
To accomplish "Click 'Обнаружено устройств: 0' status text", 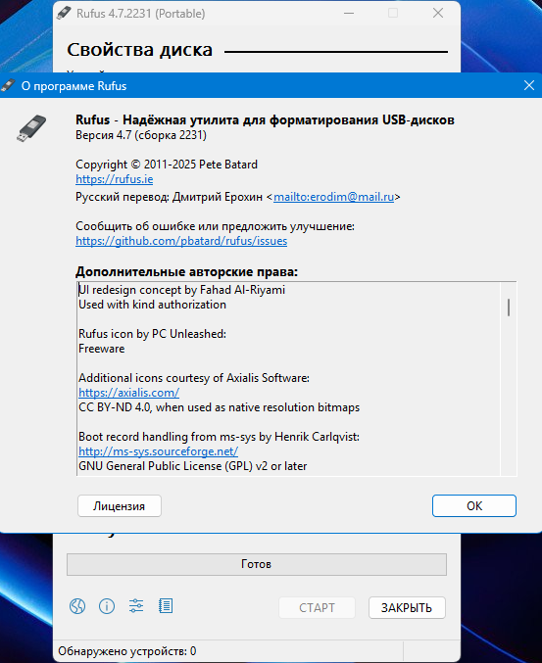I will 127,651.
